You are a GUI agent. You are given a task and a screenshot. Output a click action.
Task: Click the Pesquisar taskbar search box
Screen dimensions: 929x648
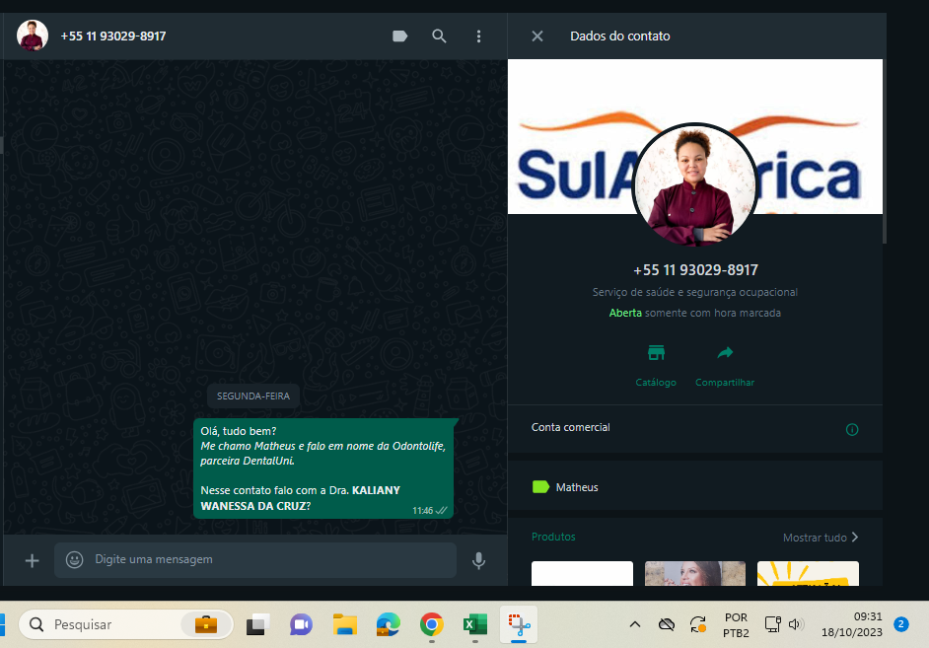point(126,624)
